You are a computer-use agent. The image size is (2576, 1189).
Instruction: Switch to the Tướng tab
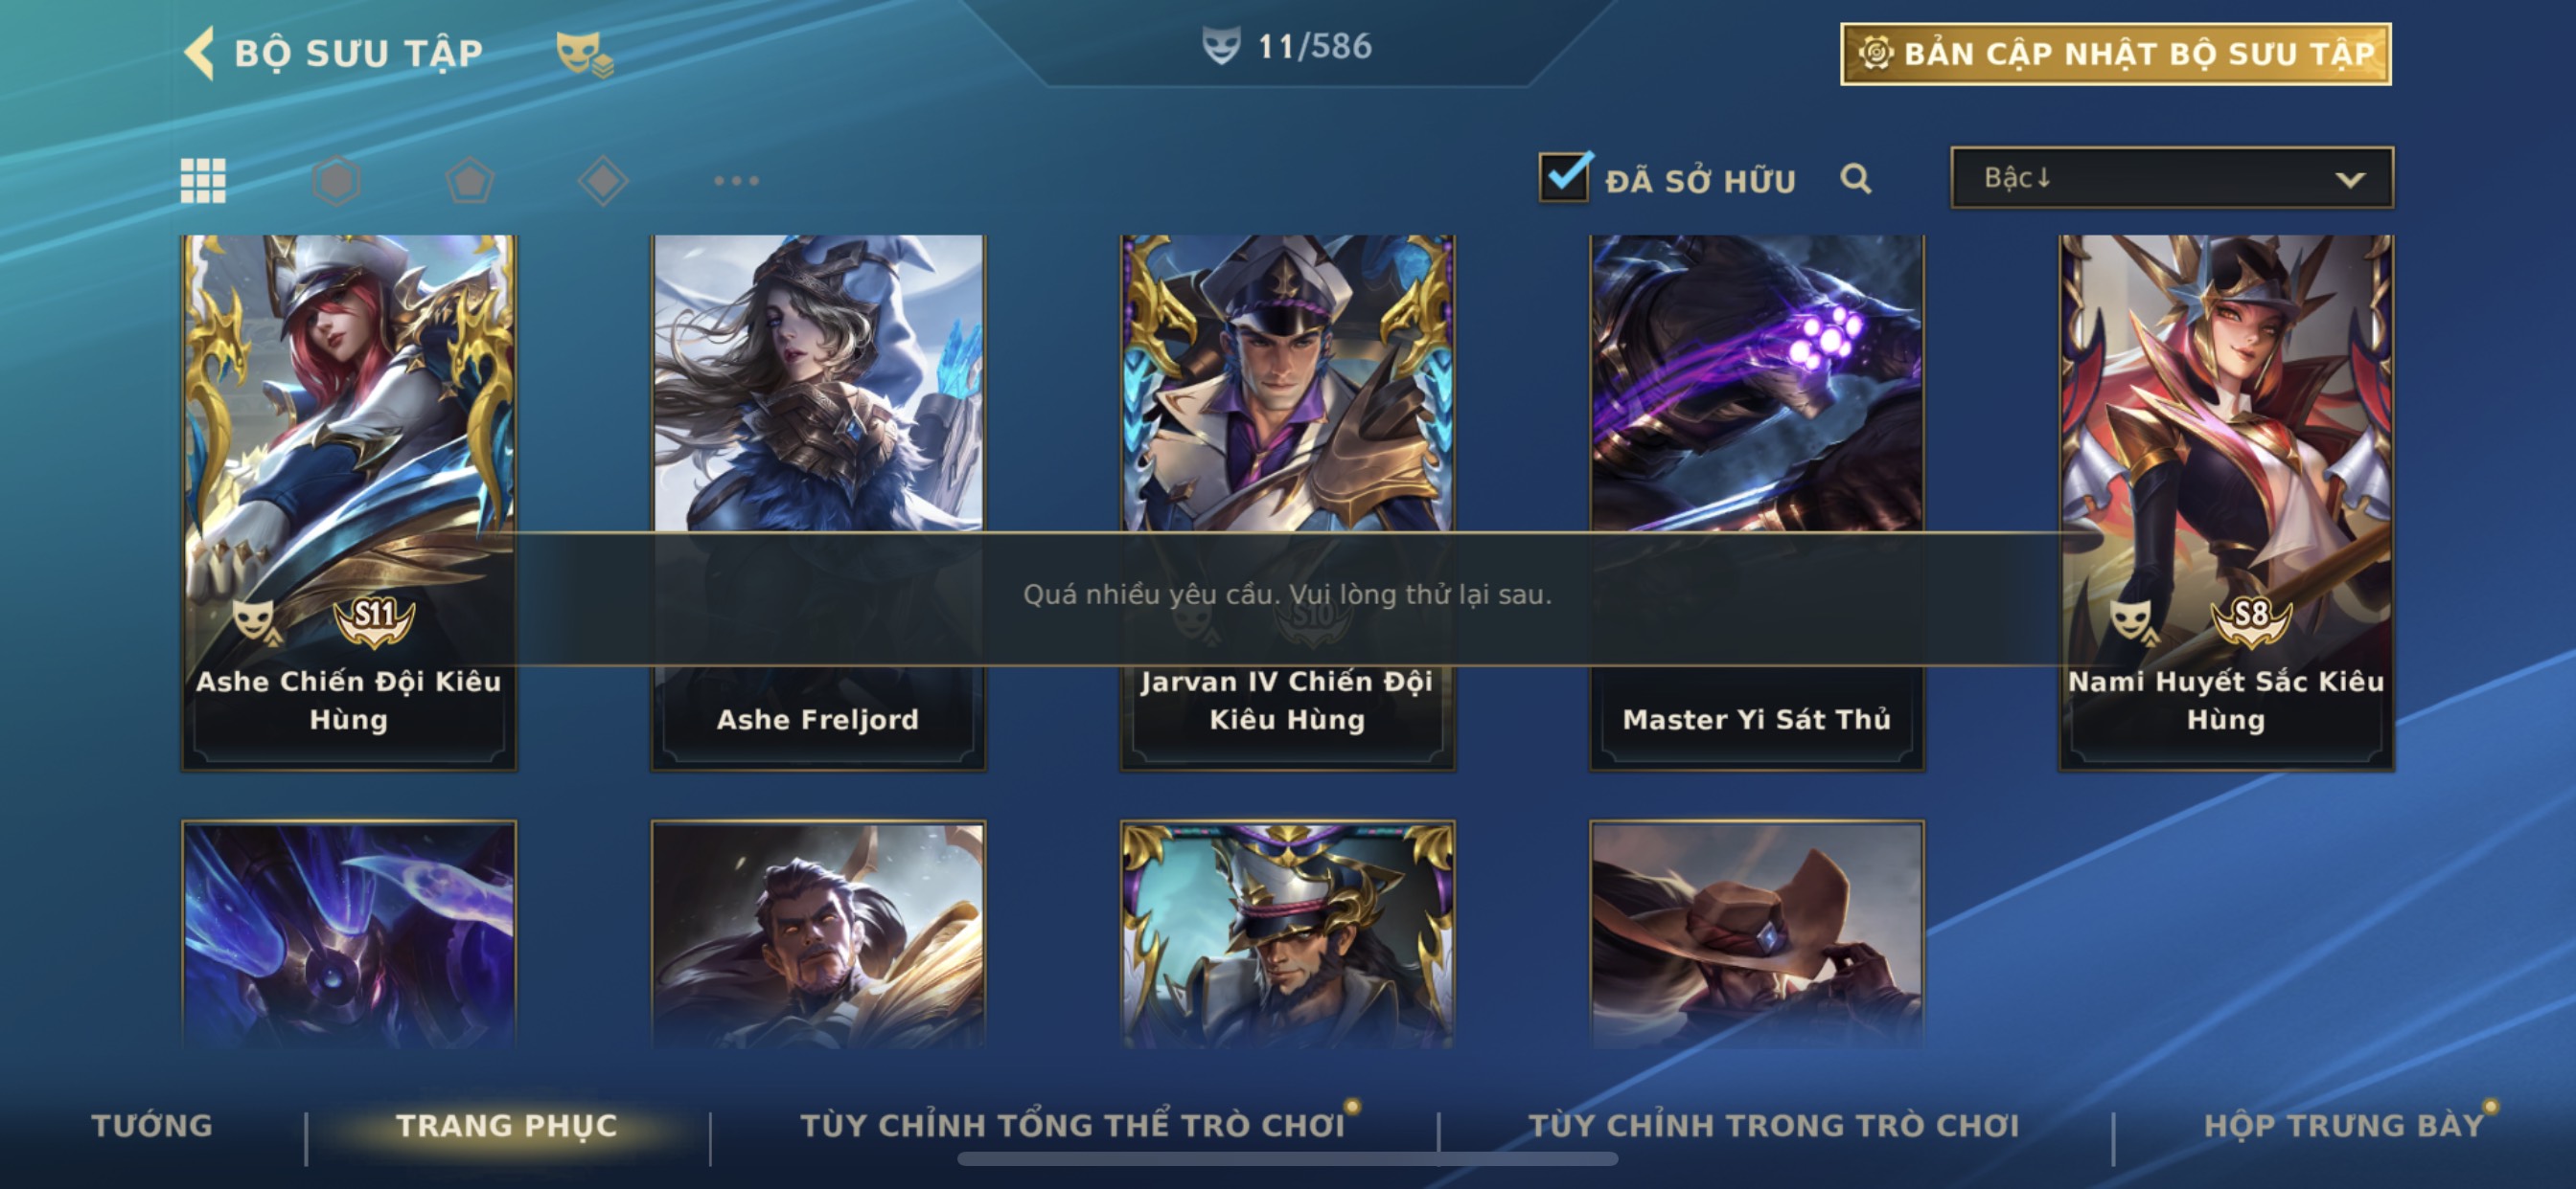click(152, 1125)
